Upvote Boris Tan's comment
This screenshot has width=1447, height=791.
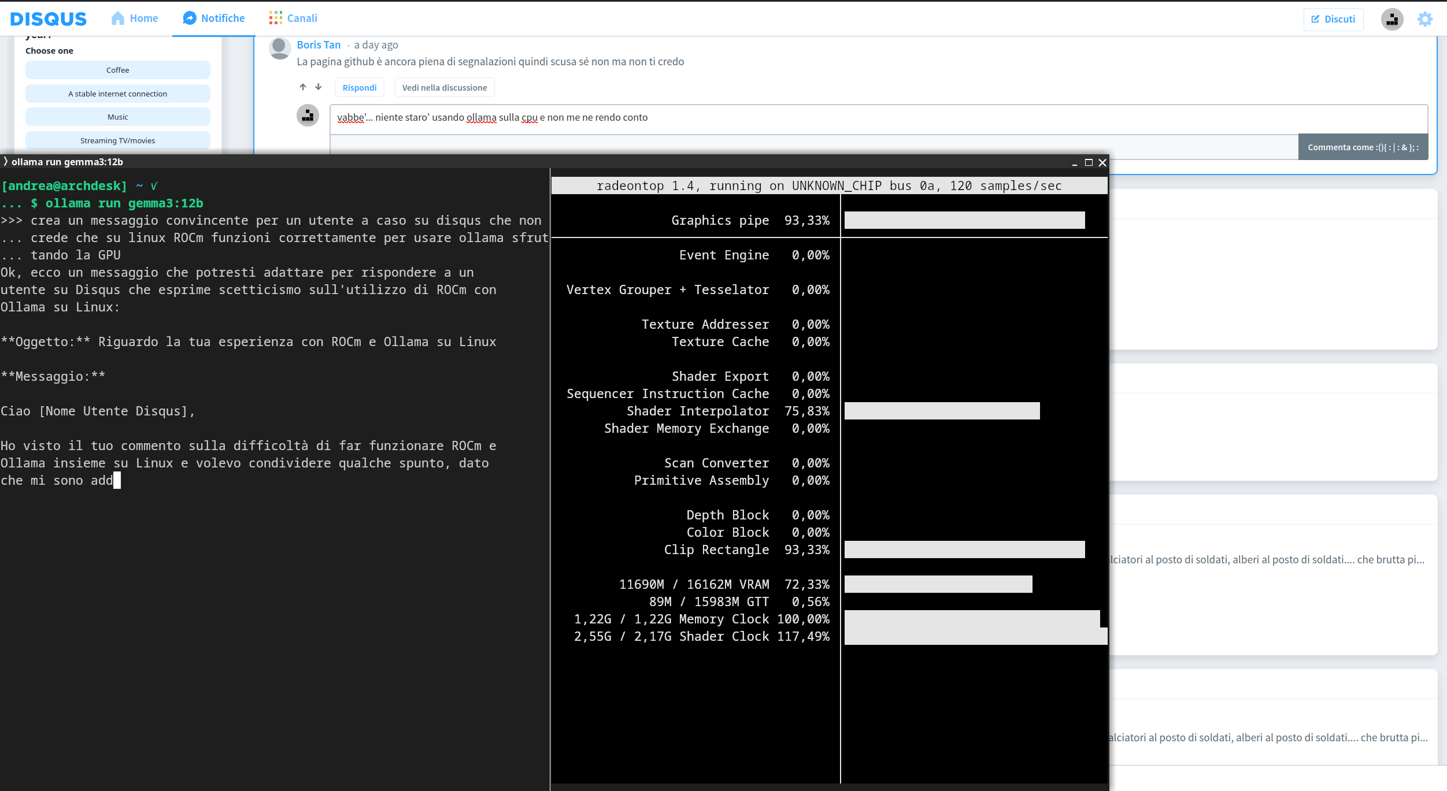click(303, 87)
